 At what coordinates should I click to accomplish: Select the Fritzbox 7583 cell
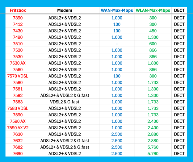tap(18, 102)
